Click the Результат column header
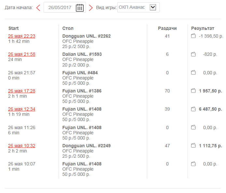The height and width of the screenshot is (193, 226). click(203, 28)
